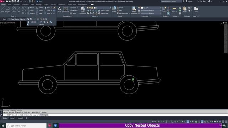Viewport: 228px width, 128px height.
Task: Click Match Layer button
Action: point(103,14)
